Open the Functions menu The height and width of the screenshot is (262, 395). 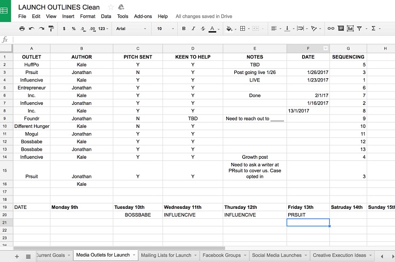[x=374, y=28]
